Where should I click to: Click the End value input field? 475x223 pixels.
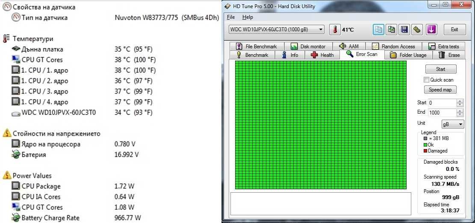[x=443, y=112]
